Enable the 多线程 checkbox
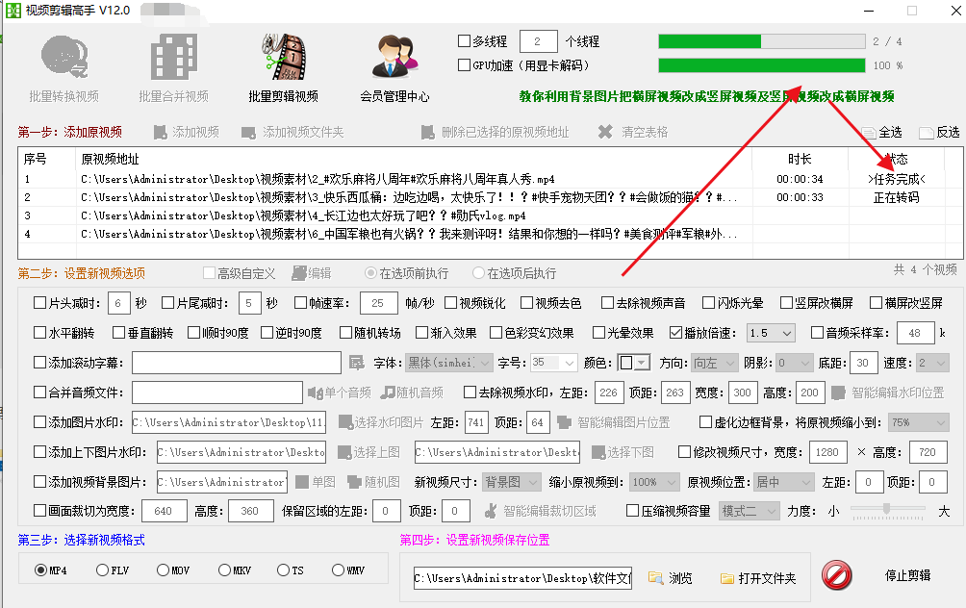 pyautogui.click(x=465, y=41)
